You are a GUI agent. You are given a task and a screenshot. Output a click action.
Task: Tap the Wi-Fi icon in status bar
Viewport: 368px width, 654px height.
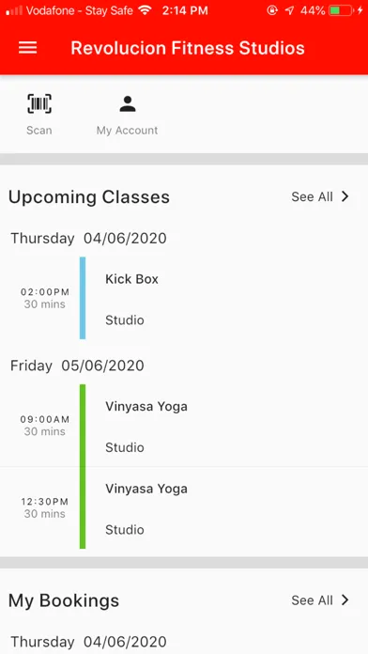pos(145,10)
